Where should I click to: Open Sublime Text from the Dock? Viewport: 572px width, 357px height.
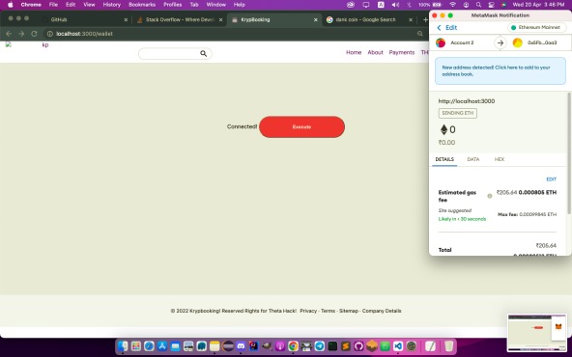[346, 345]
